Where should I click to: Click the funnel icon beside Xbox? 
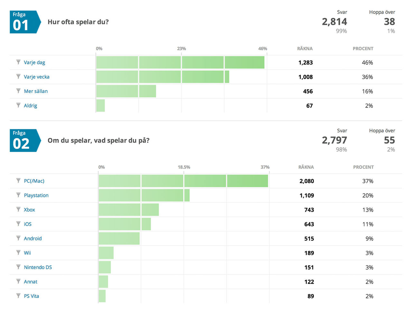18,209
